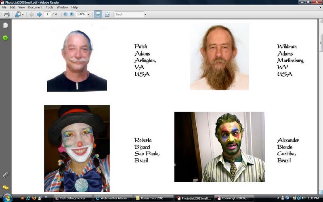Print the document using printer icon
The image size is (323, 202).
[6, 15]
